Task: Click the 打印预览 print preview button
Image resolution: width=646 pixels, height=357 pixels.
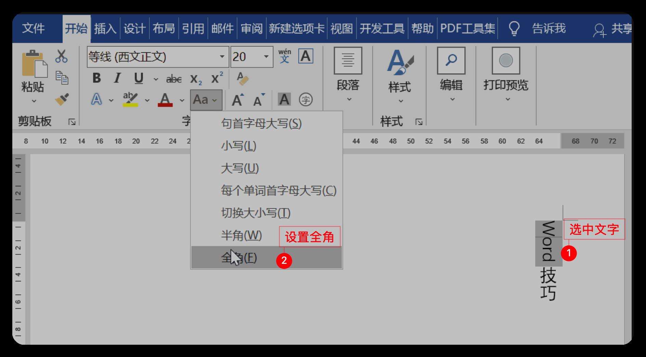Action: pos(506,75)
